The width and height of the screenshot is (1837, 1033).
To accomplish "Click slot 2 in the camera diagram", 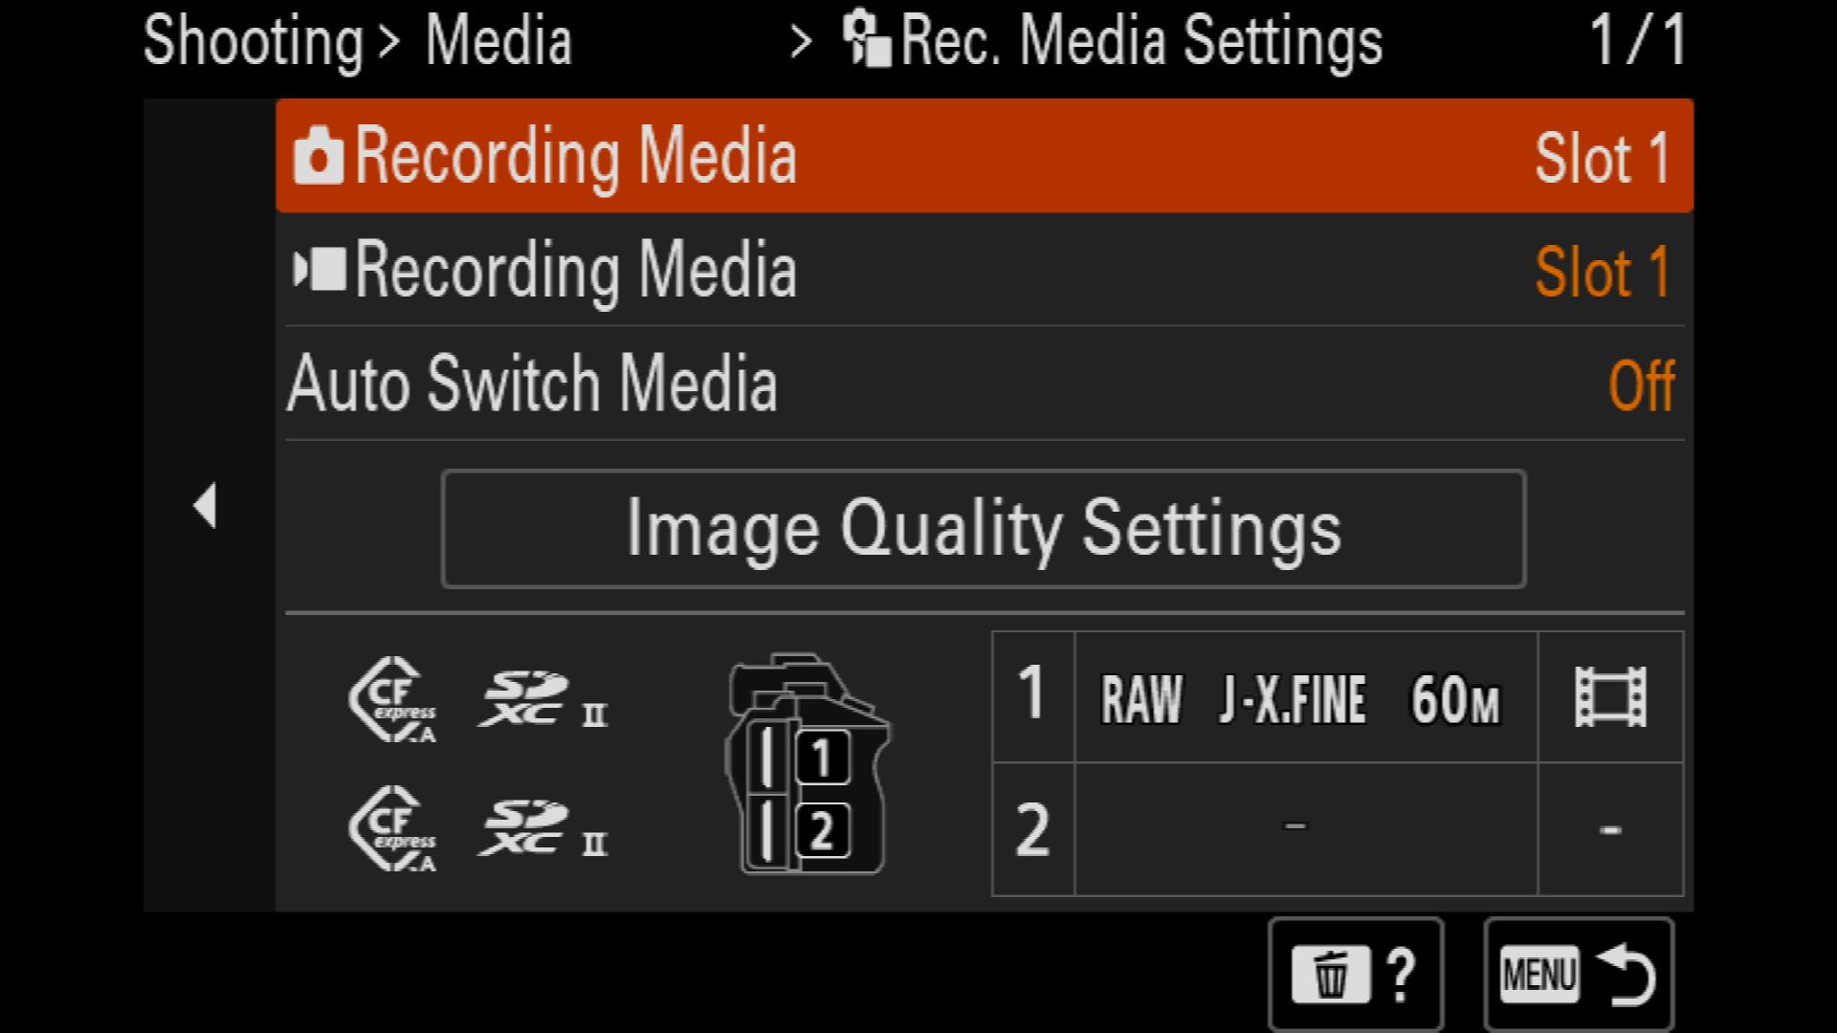I will click(x=822, y=830).
